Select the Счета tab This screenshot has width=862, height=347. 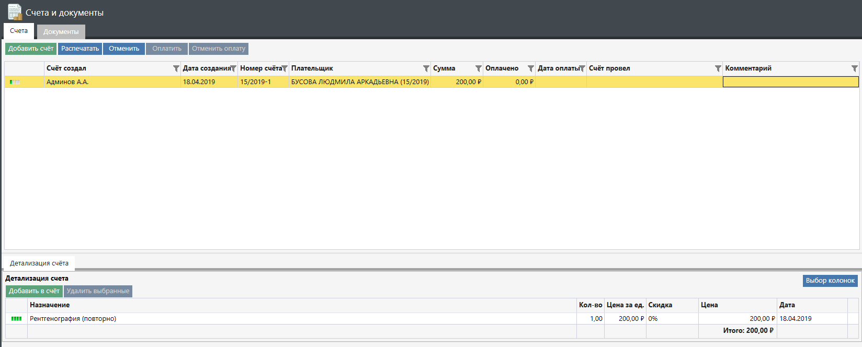19,31
